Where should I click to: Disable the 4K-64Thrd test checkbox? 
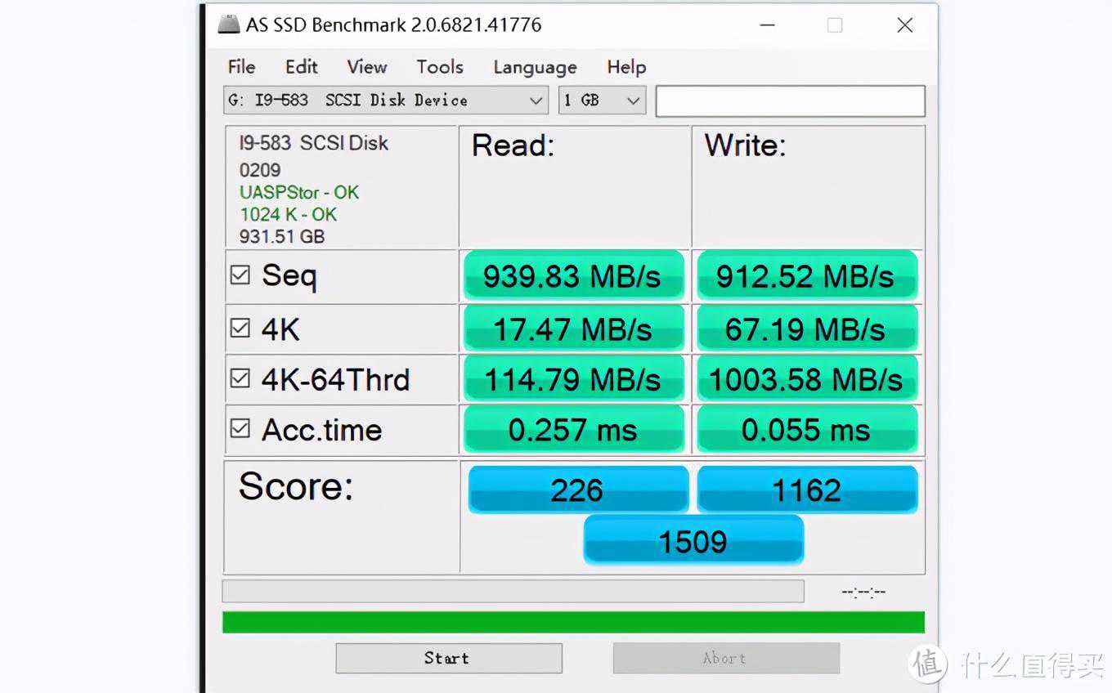(x=240, y=379)
